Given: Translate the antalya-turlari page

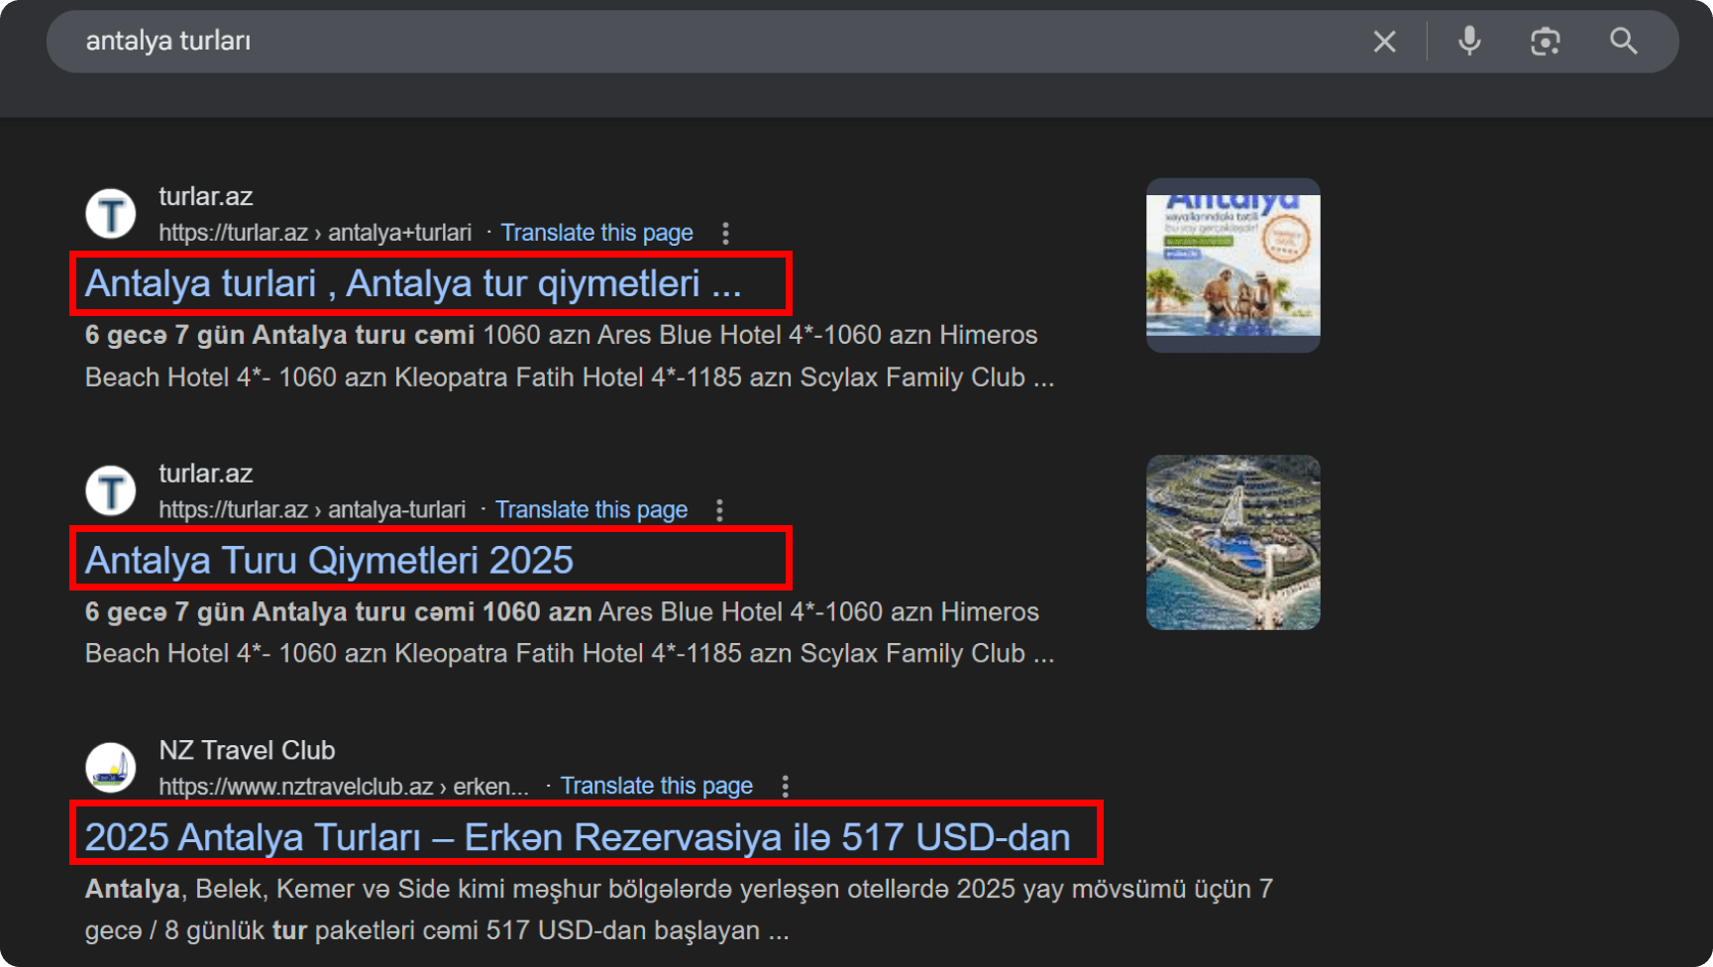Looking at the screenshot, I should point(590,509).
